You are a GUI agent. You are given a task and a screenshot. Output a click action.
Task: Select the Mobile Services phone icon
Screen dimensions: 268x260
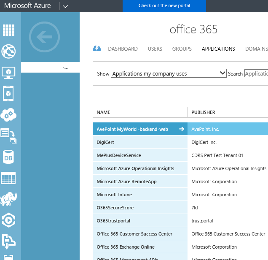coord(8,93)
